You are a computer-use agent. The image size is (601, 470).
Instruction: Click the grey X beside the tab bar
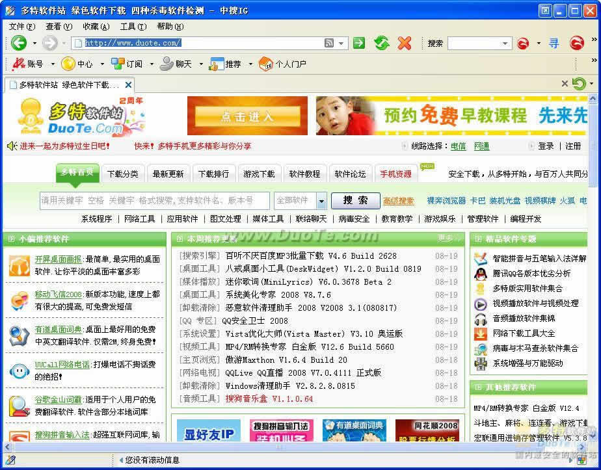click(564, 83)
